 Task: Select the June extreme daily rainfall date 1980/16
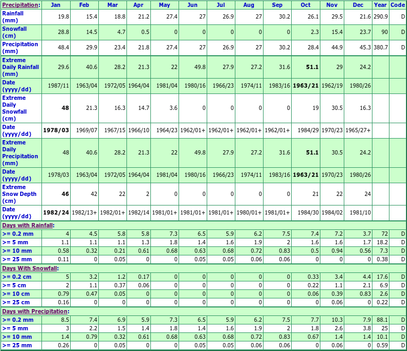193,86
